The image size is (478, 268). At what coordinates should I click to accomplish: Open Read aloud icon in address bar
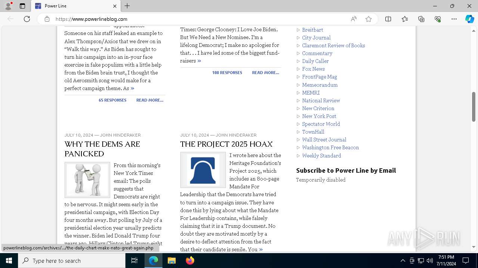tap(354, 19)
